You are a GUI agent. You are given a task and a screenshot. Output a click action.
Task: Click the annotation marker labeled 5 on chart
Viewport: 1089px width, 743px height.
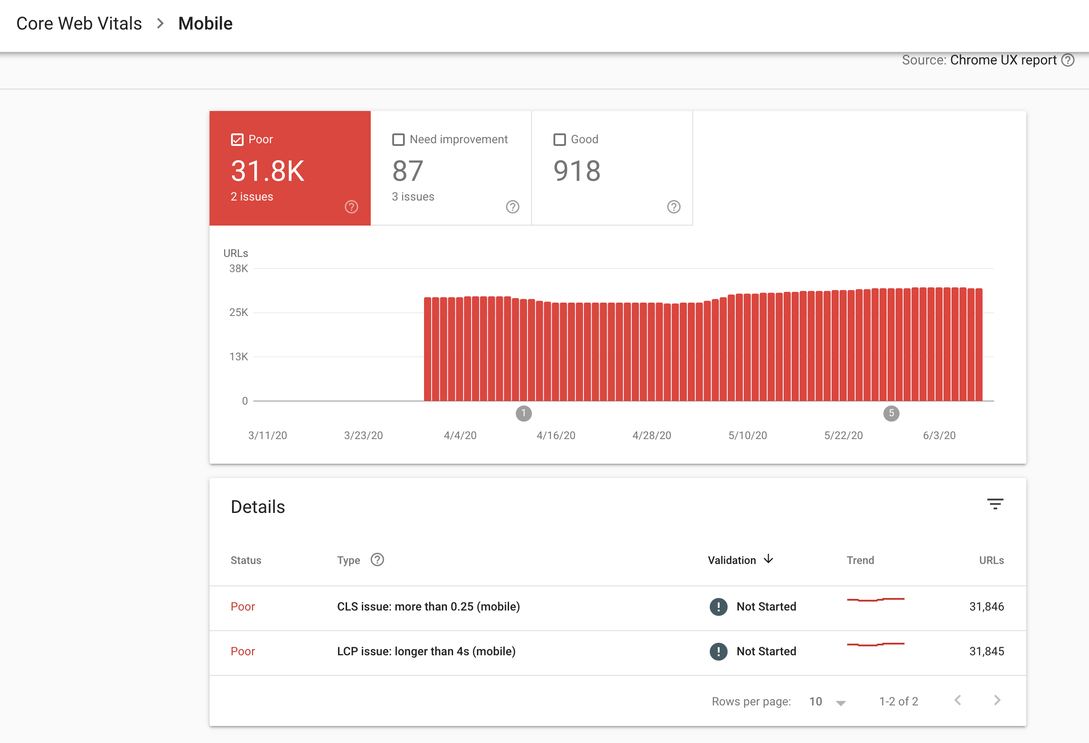(x=891, y=414)
